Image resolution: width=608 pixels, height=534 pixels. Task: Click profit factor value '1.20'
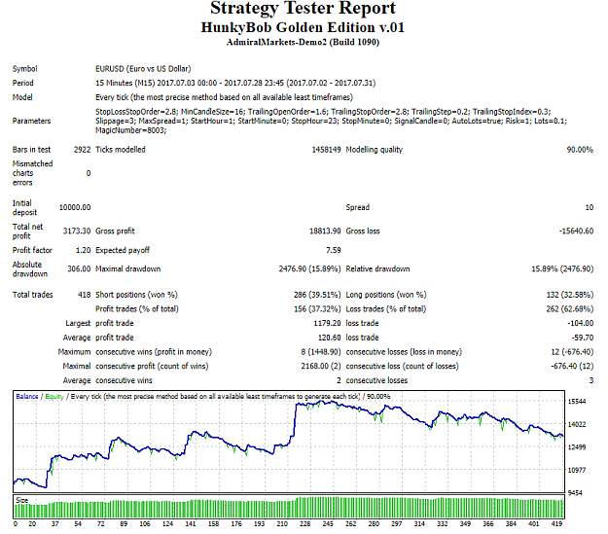pyautogui.click(x=83, y=251)
